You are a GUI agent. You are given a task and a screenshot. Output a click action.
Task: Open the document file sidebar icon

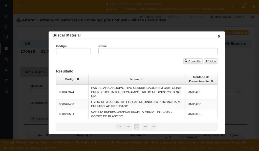[6, 27]
